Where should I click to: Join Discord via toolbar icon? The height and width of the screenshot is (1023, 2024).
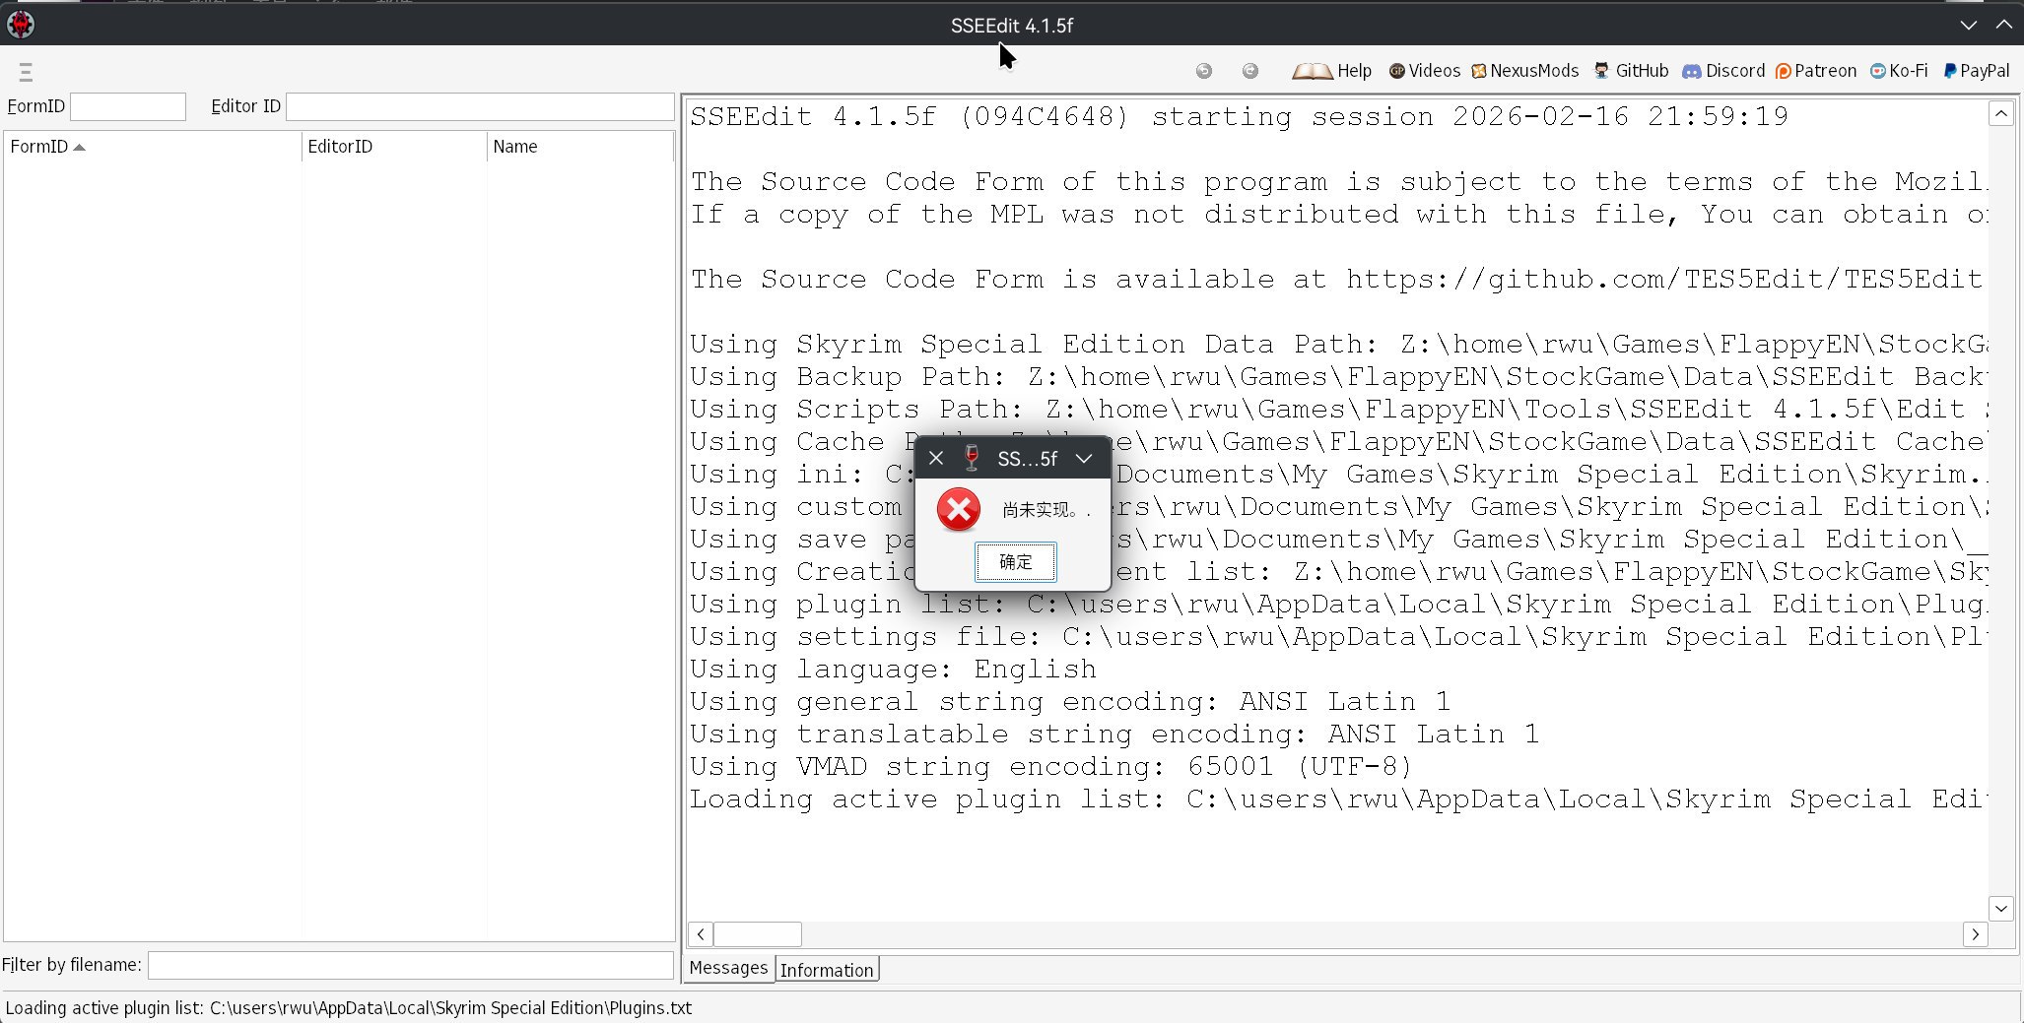1722,71
